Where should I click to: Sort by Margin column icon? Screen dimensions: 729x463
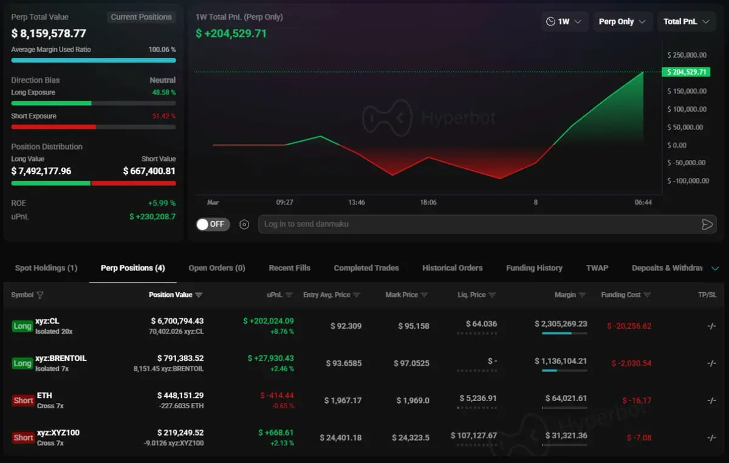(582, 295)
